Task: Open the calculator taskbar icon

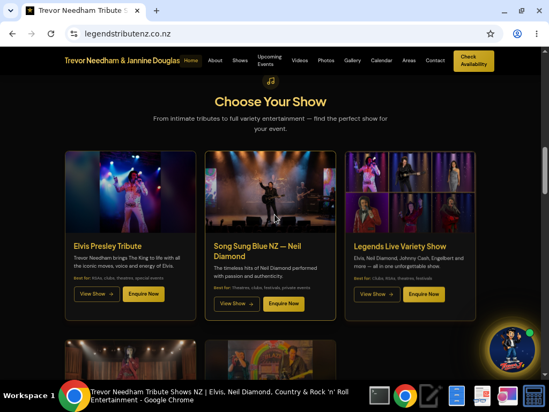Action: click(533, 396)
